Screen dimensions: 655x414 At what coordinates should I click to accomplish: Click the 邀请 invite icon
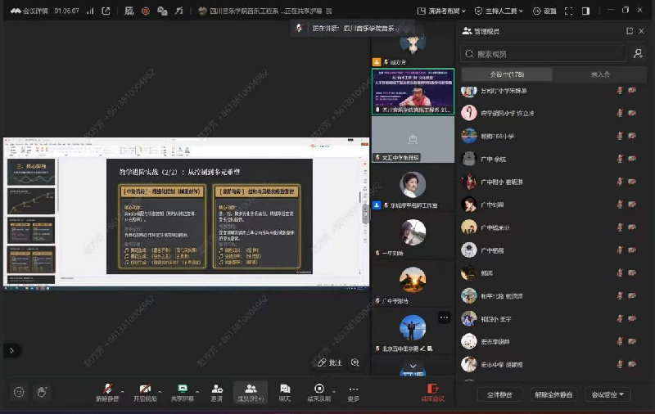pos(217,388)
